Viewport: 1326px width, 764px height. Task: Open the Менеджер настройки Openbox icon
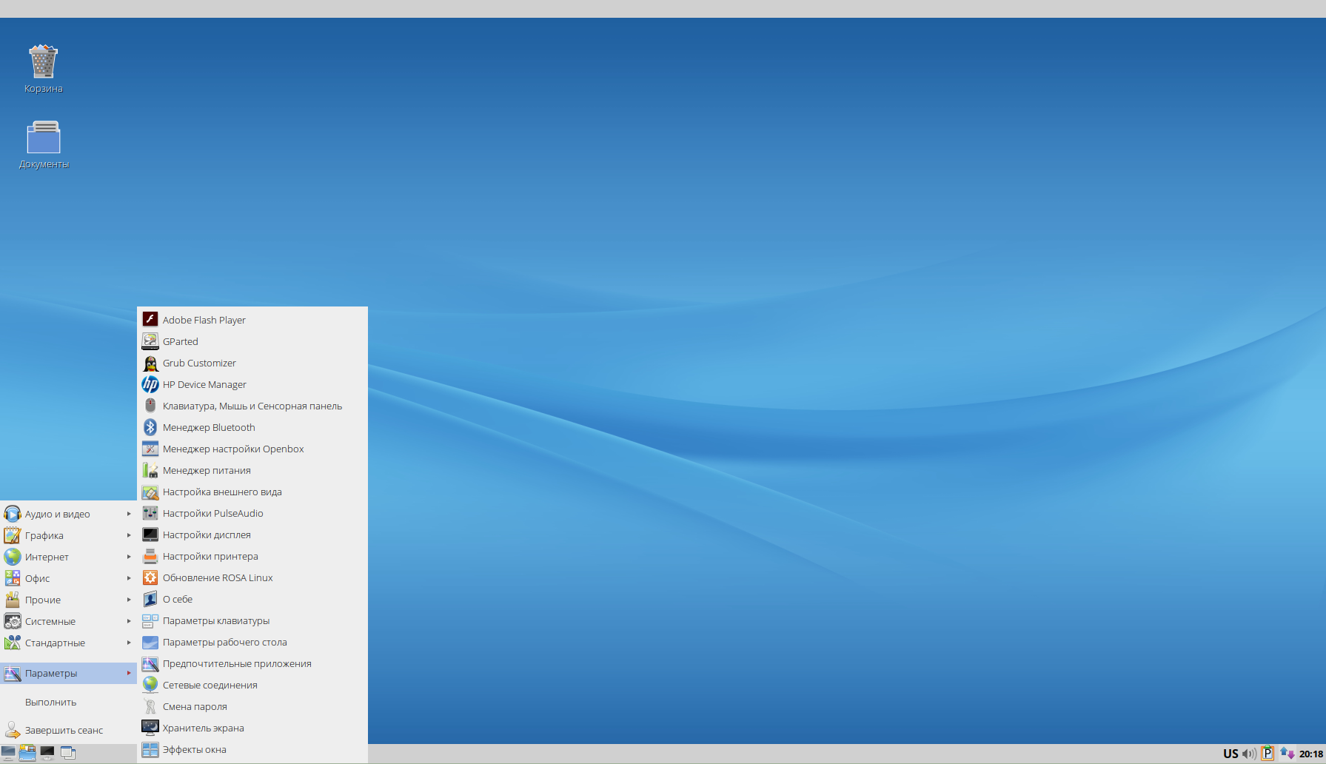pos(150,449)
